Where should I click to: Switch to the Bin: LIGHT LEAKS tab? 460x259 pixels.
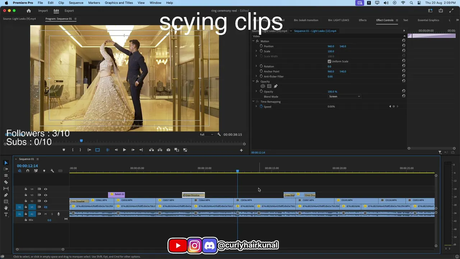pos(339,20)
